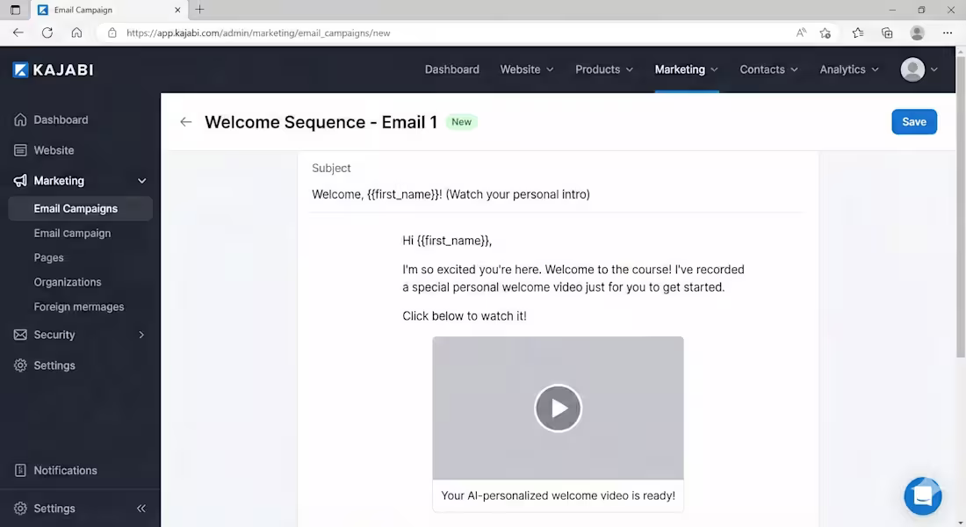Open Email campaign sidebar item
The image size is (966, 527).
[x=72, y=233]
